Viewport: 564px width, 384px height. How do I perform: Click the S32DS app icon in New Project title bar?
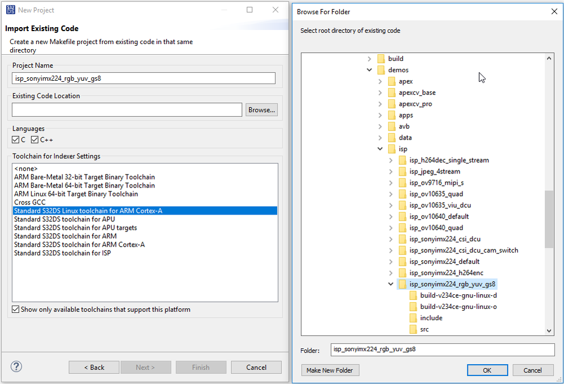10,10
